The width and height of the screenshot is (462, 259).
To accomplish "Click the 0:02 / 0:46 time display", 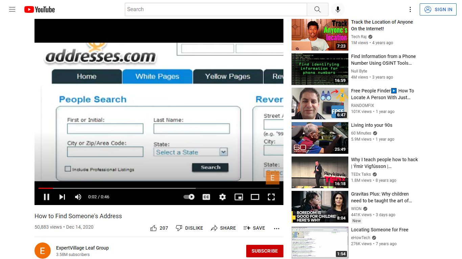I will pos(99,197).
